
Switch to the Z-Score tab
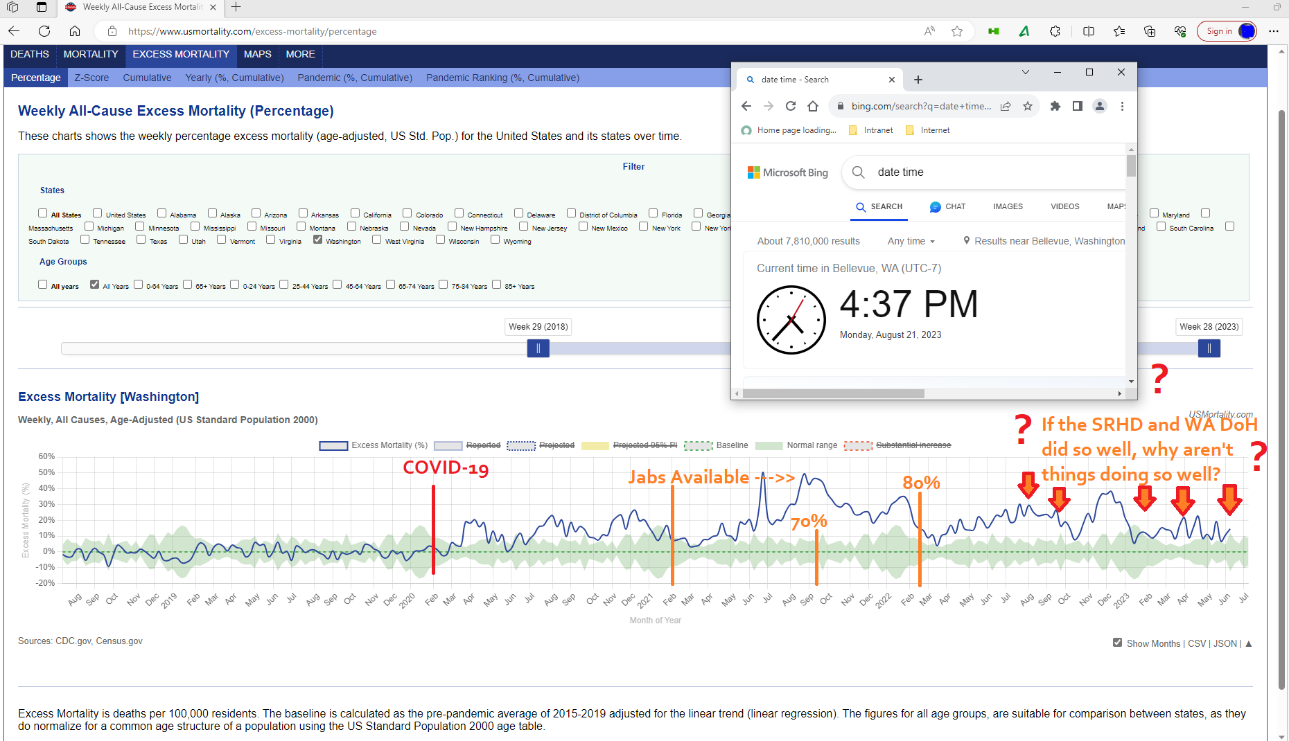[91, 78]
